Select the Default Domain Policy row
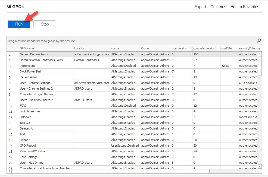The image size is (268, 177). pos(132,54)
